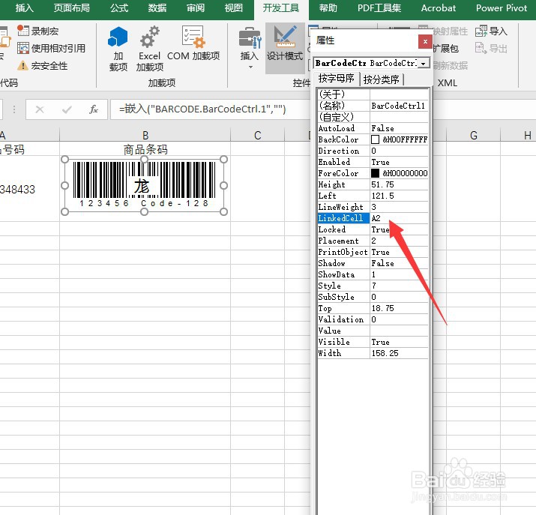The width and height of the screenshot is (536, 515).
Task: Click the formula bar cancel X icon
Action: (40, 109)
